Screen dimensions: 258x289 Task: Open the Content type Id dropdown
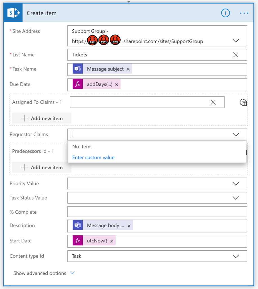coord(236,256)
